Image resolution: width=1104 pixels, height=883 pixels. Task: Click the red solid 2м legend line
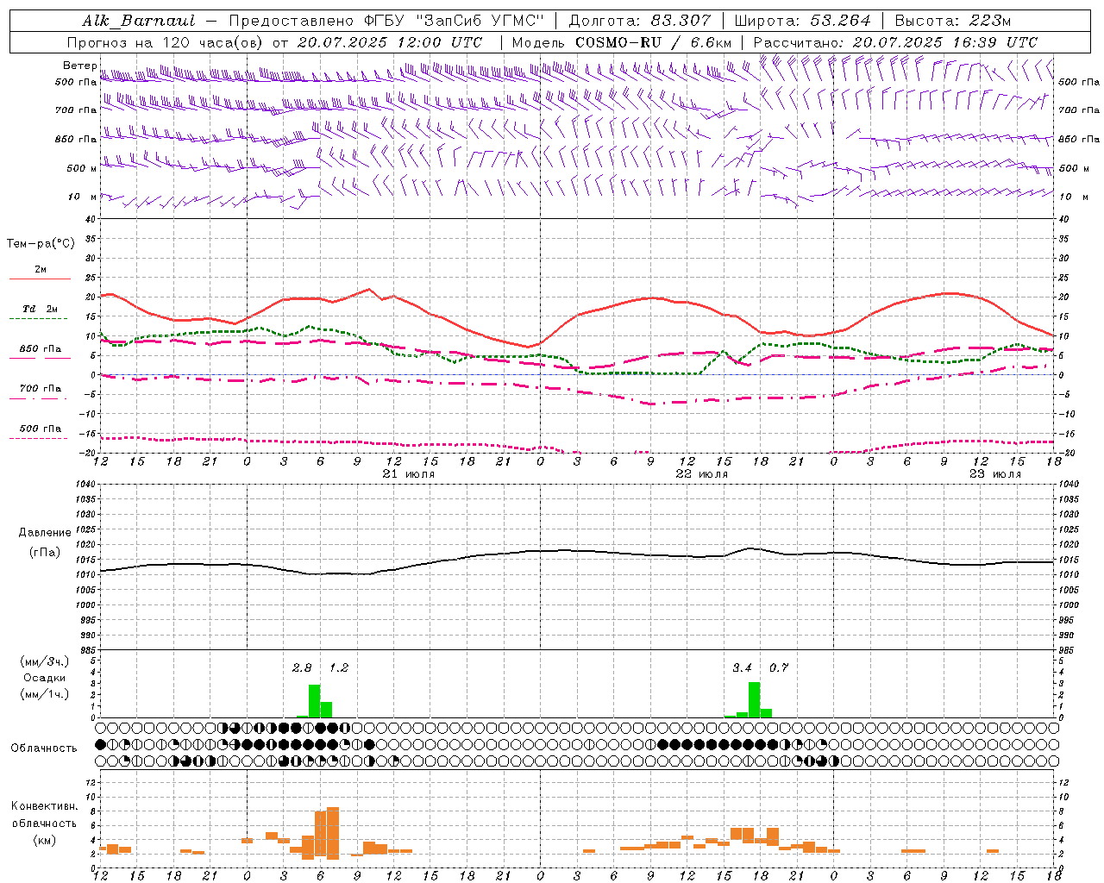tap(40, 279)
